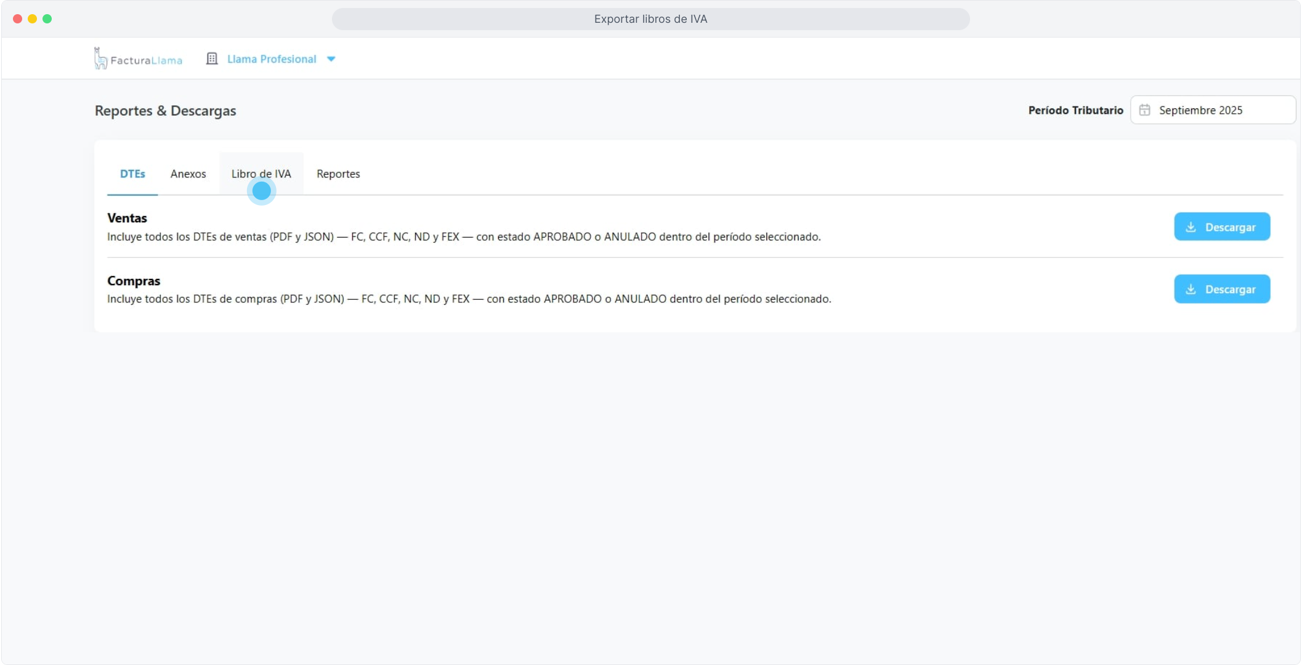Open the Anexos tab

click(188, 174)
